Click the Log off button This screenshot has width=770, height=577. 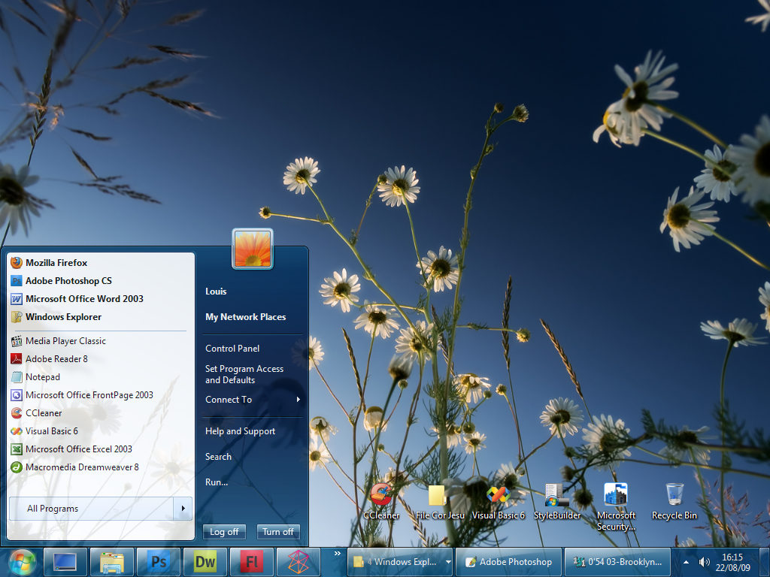pos(224,532)
